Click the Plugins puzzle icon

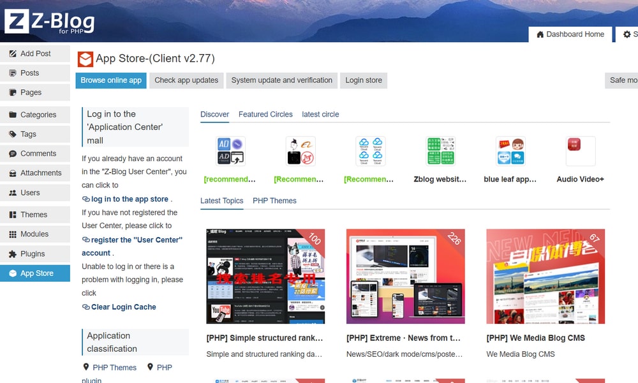(x=13, y=254)
